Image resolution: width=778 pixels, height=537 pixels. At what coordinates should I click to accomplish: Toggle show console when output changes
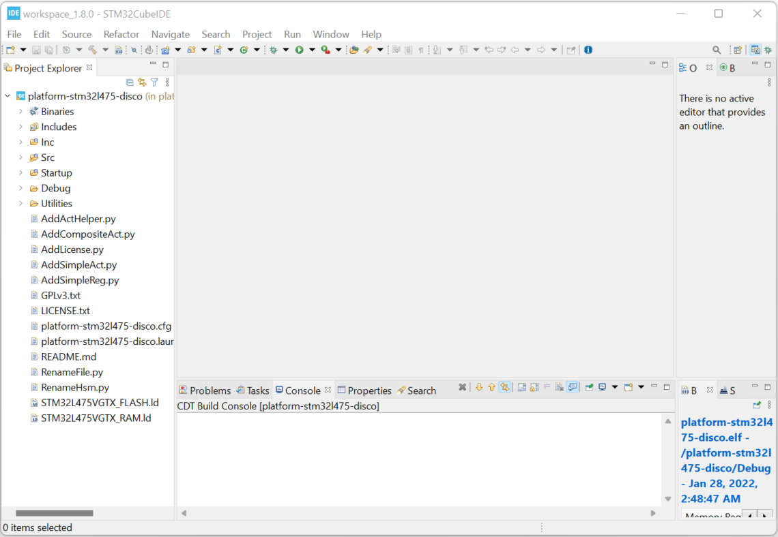point(573,387)
